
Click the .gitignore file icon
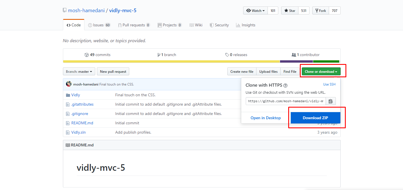[68, 114]
